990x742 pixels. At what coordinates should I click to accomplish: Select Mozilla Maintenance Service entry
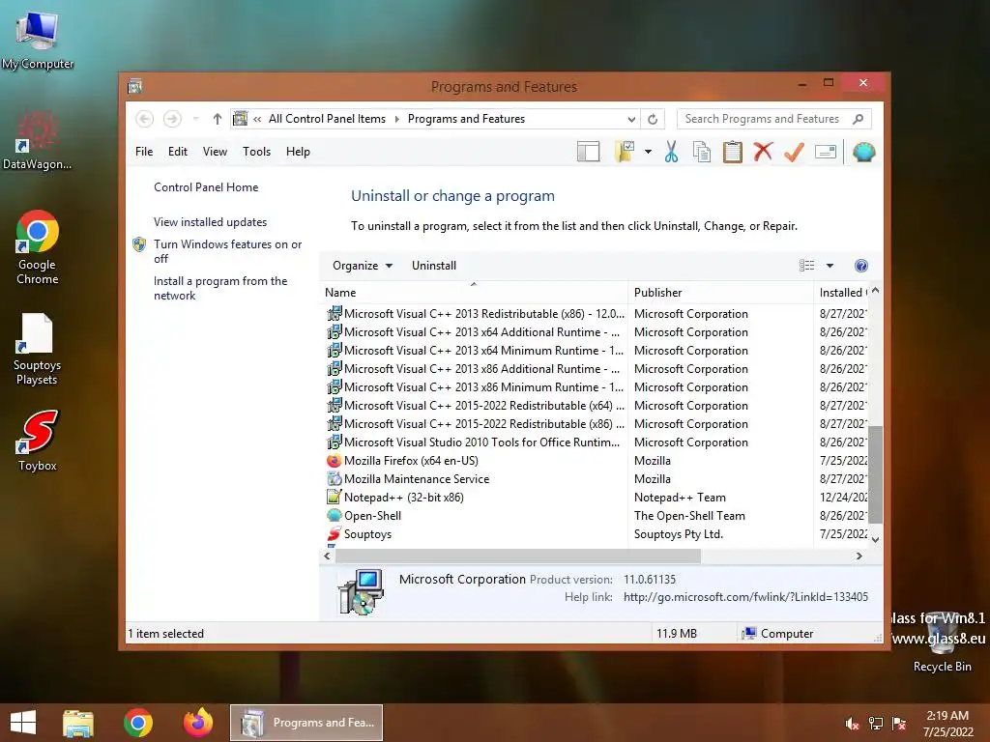coord(417,479)
